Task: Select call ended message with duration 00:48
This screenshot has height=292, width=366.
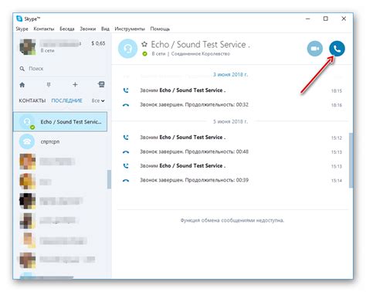Action: click(194, 151)
